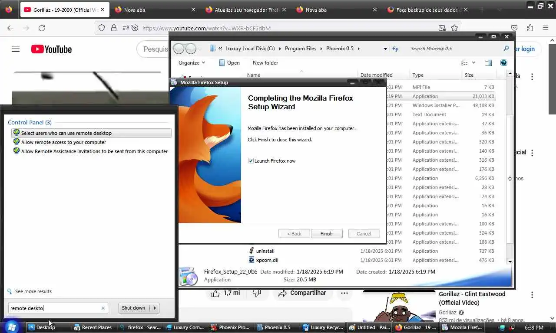Sort by the Size column header
556x333 pixels.
pyautogui.click(x=479, y=75)
